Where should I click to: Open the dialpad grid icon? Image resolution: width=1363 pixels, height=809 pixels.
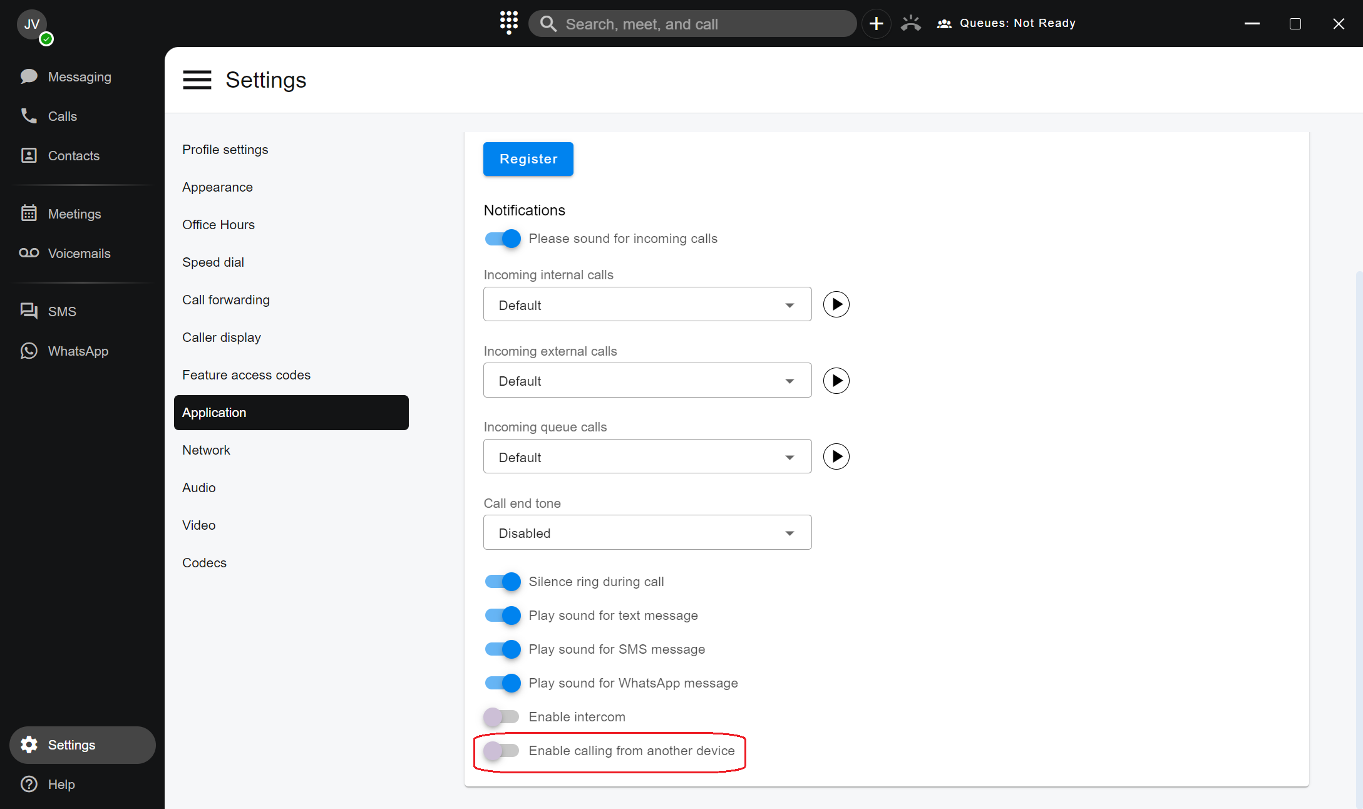[508, 23]
